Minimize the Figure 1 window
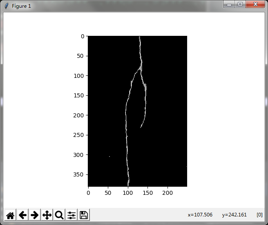Viewport: 268px width, 225px height. tap(229, 4)
